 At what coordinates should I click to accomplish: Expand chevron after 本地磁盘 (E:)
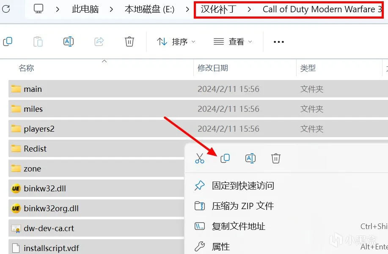(x=187, y=9)
